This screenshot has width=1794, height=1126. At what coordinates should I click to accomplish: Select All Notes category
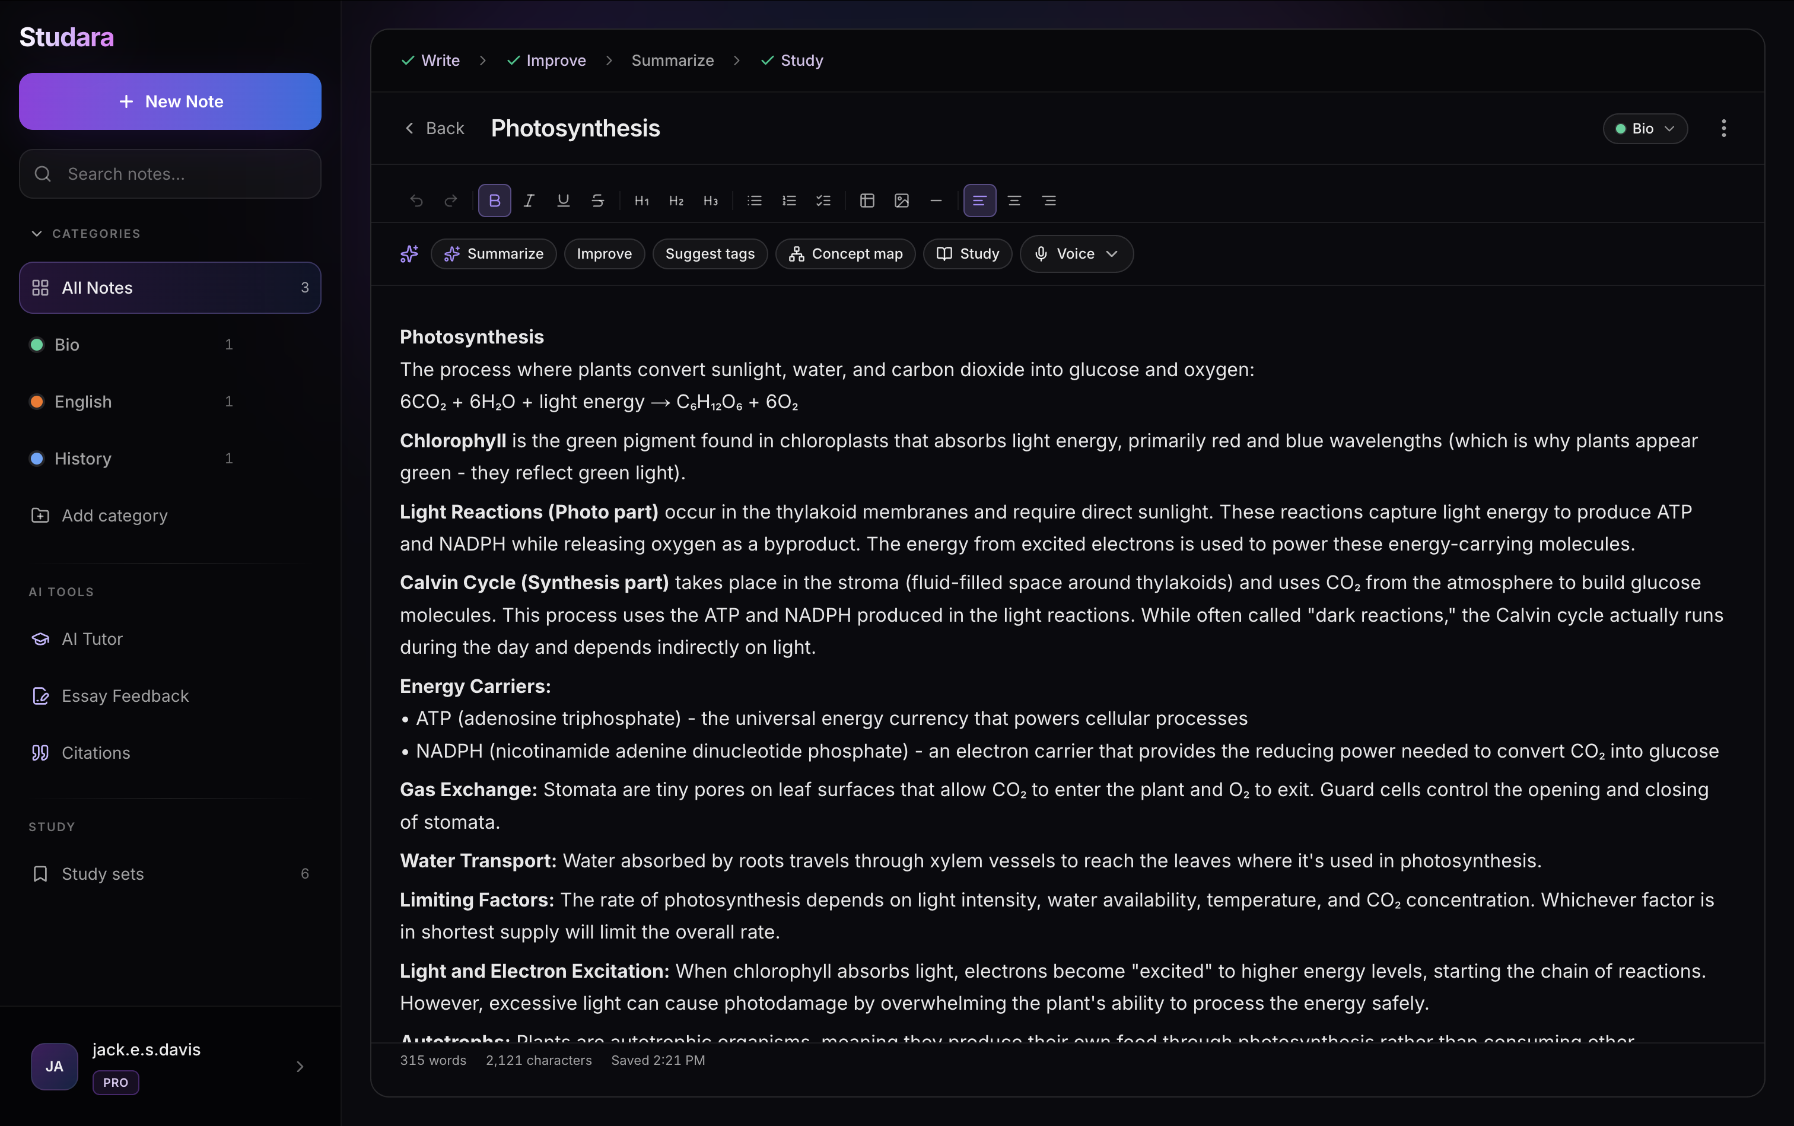170,288
